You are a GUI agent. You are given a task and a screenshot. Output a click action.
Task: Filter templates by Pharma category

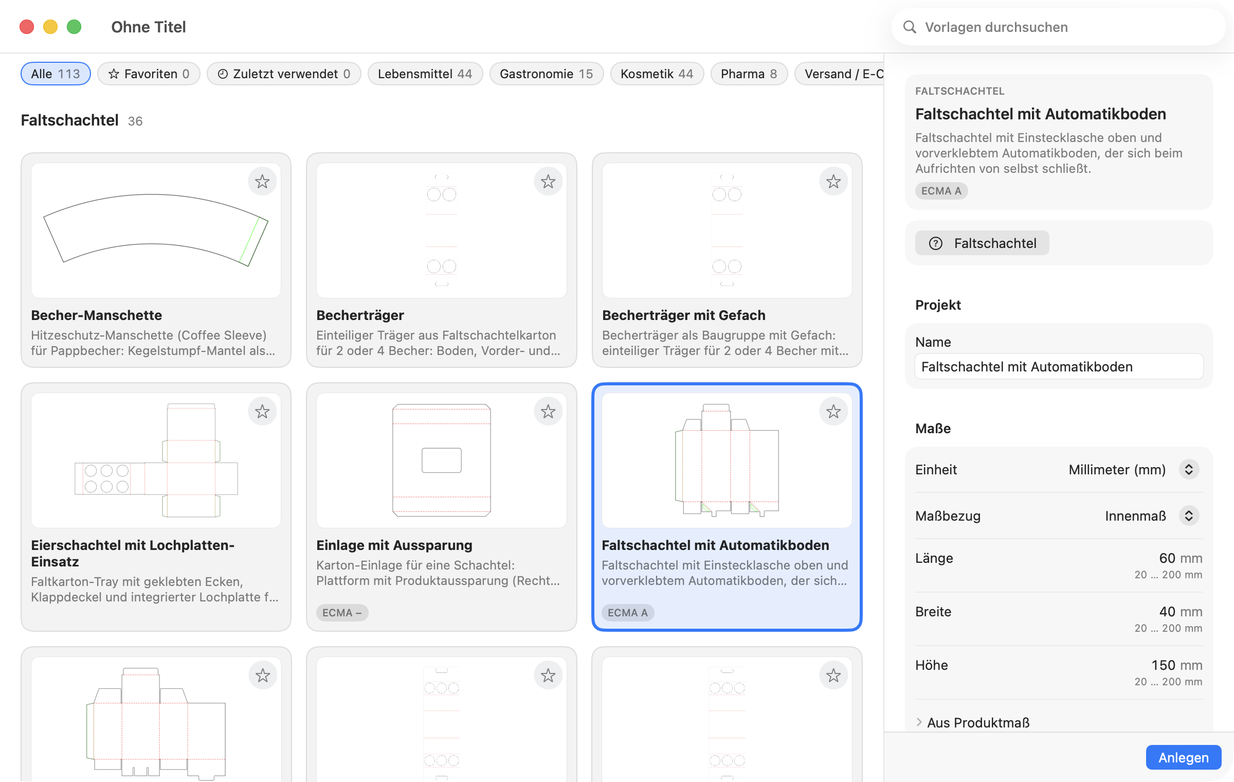[749, 74]
